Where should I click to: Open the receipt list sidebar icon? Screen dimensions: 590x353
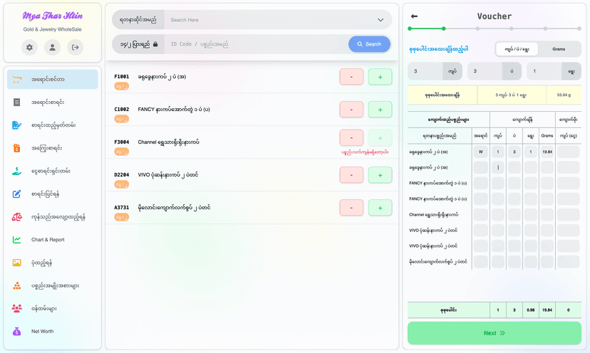click(16, 102)
